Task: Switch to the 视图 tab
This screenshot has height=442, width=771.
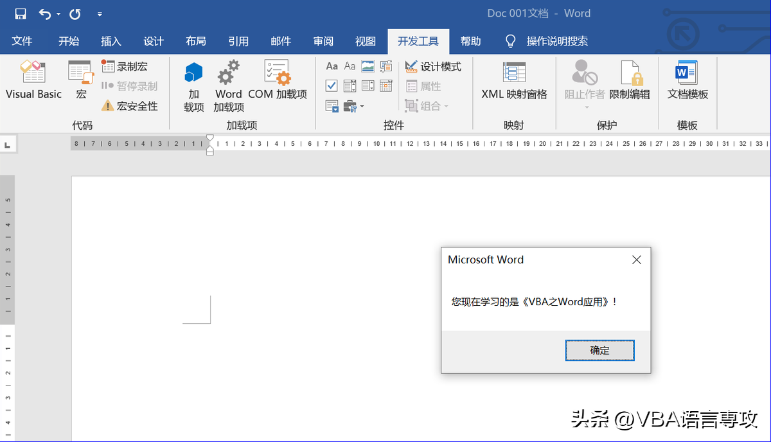Action: pos(366,41)
